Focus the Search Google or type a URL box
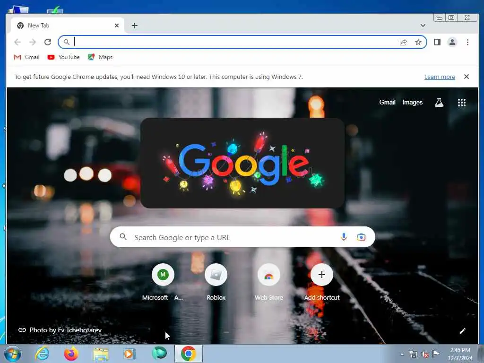This screenshot has height=363, width=484. click(242, 237)
